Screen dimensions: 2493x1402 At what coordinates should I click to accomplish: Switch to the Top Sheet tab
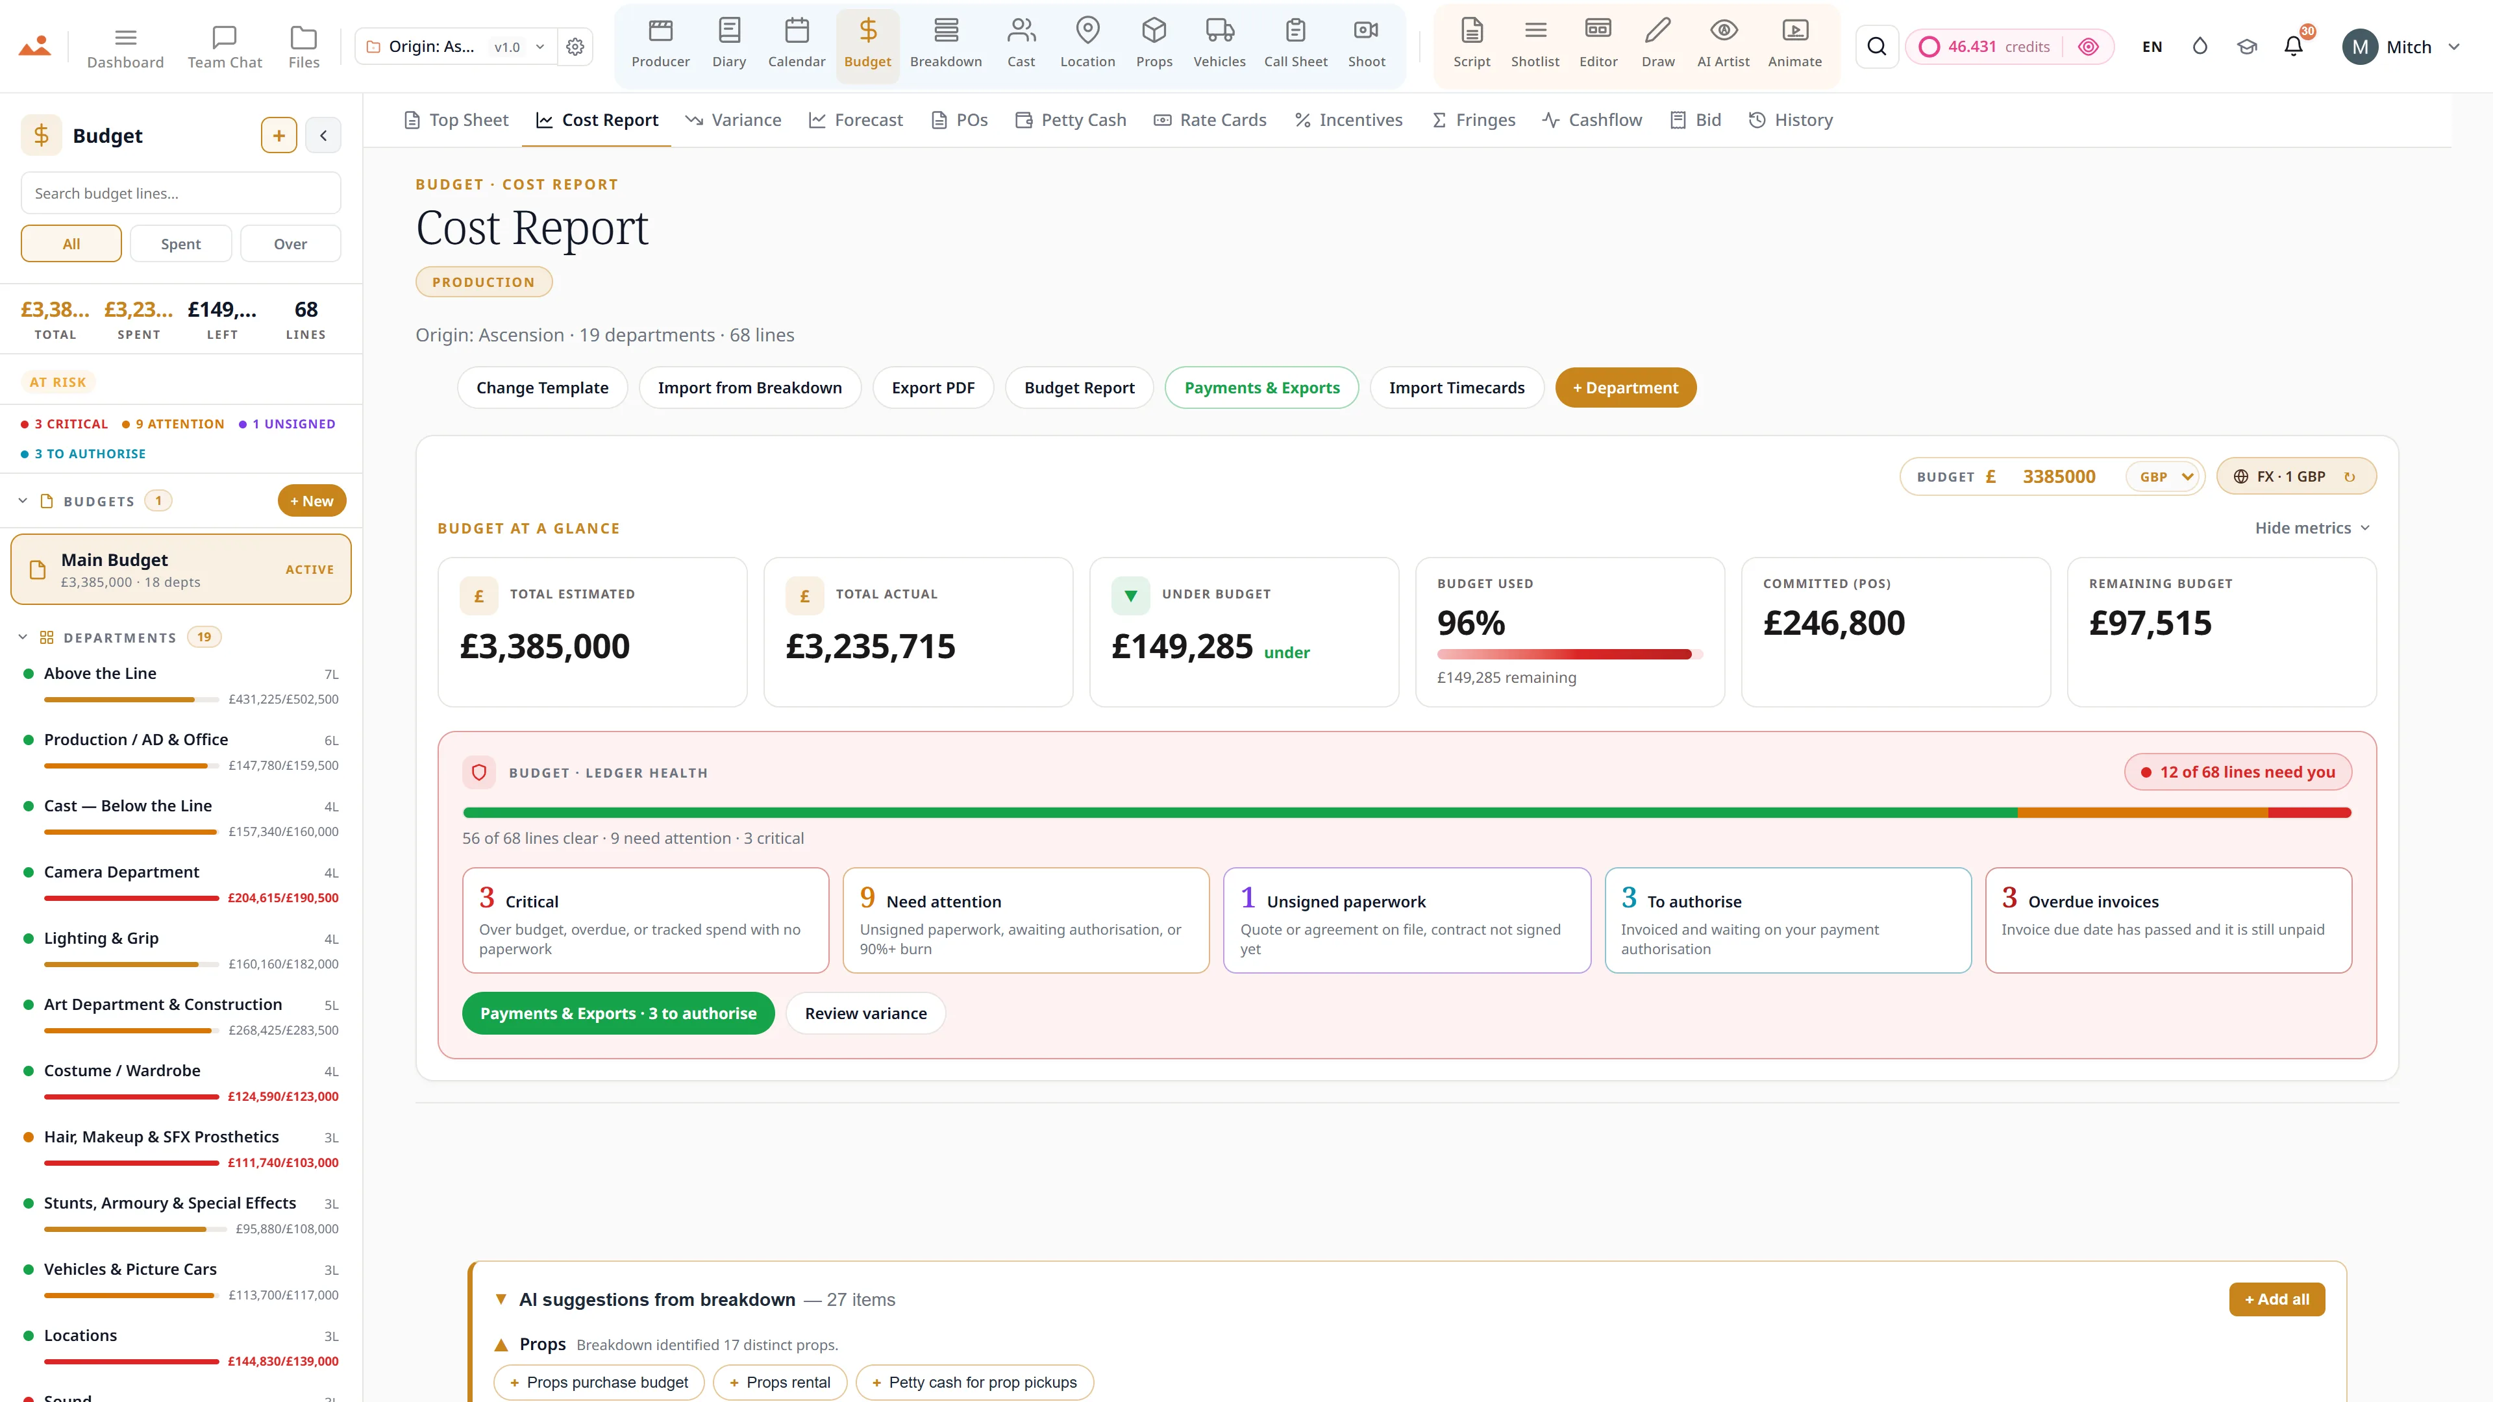[456, 120]
